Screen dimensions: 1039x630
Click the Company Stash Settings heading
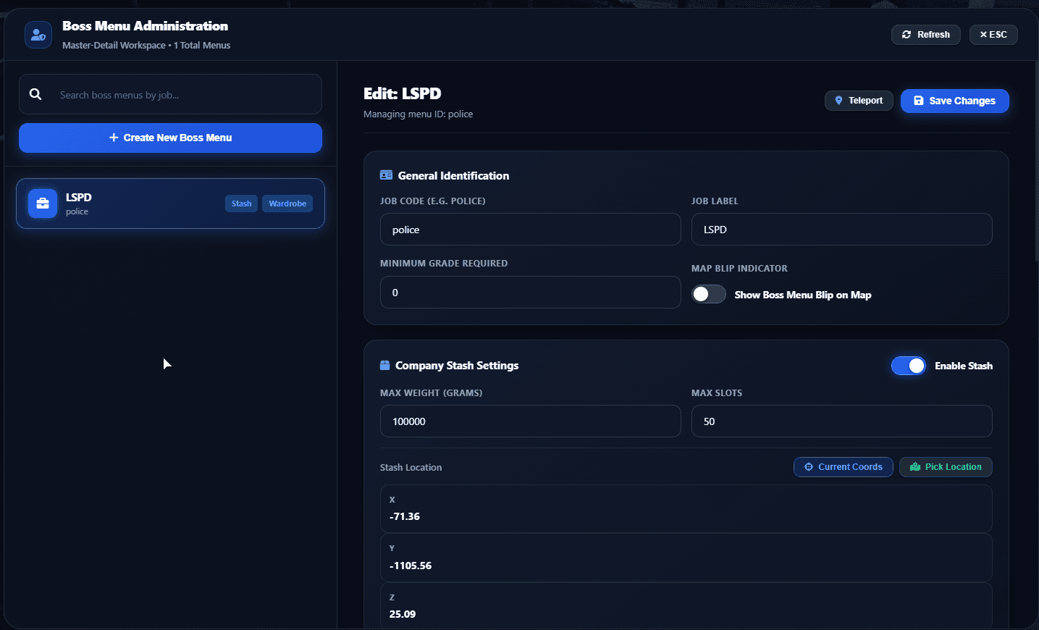[x=457, y=366]
